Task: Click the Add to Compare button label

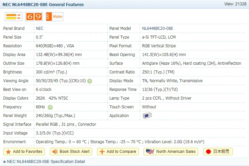Action: coord(121,152)
